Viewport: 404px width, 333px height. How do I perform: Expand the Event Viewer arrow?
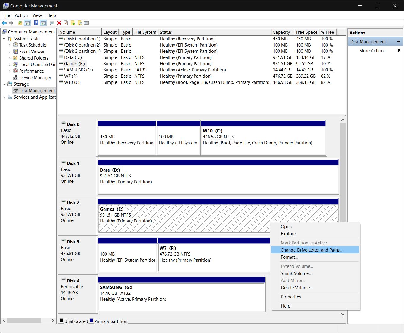click(10, 52)
